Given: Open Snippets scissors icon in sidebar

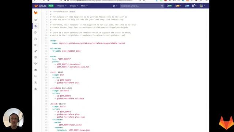Looking at the screenshot, I should point(35,82).
